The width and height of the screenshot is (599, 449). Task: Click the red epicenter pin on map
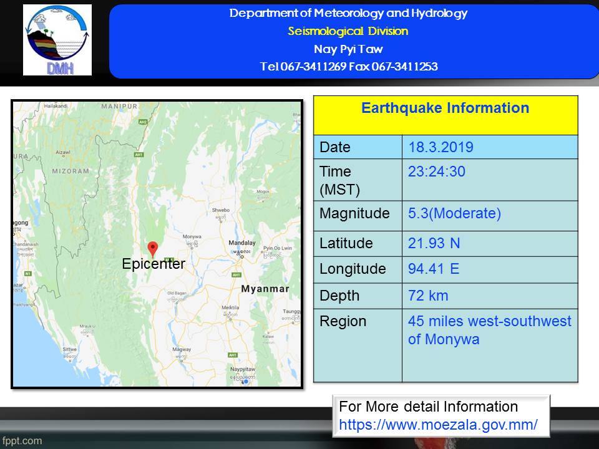tap(153, 248)
